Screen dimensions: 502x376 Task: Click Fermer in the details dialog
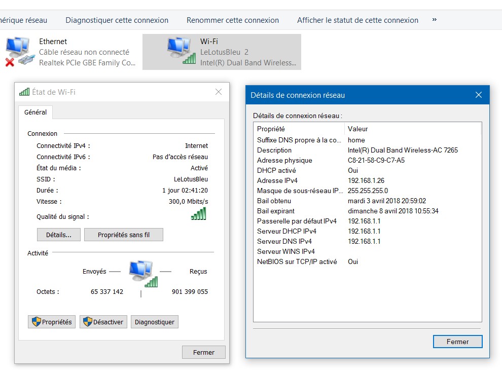point(457,342)
